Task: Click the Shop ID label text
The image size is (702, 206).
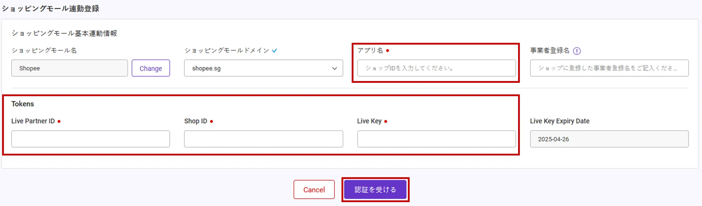Action: pyautogui.click(x=196, y=121)
